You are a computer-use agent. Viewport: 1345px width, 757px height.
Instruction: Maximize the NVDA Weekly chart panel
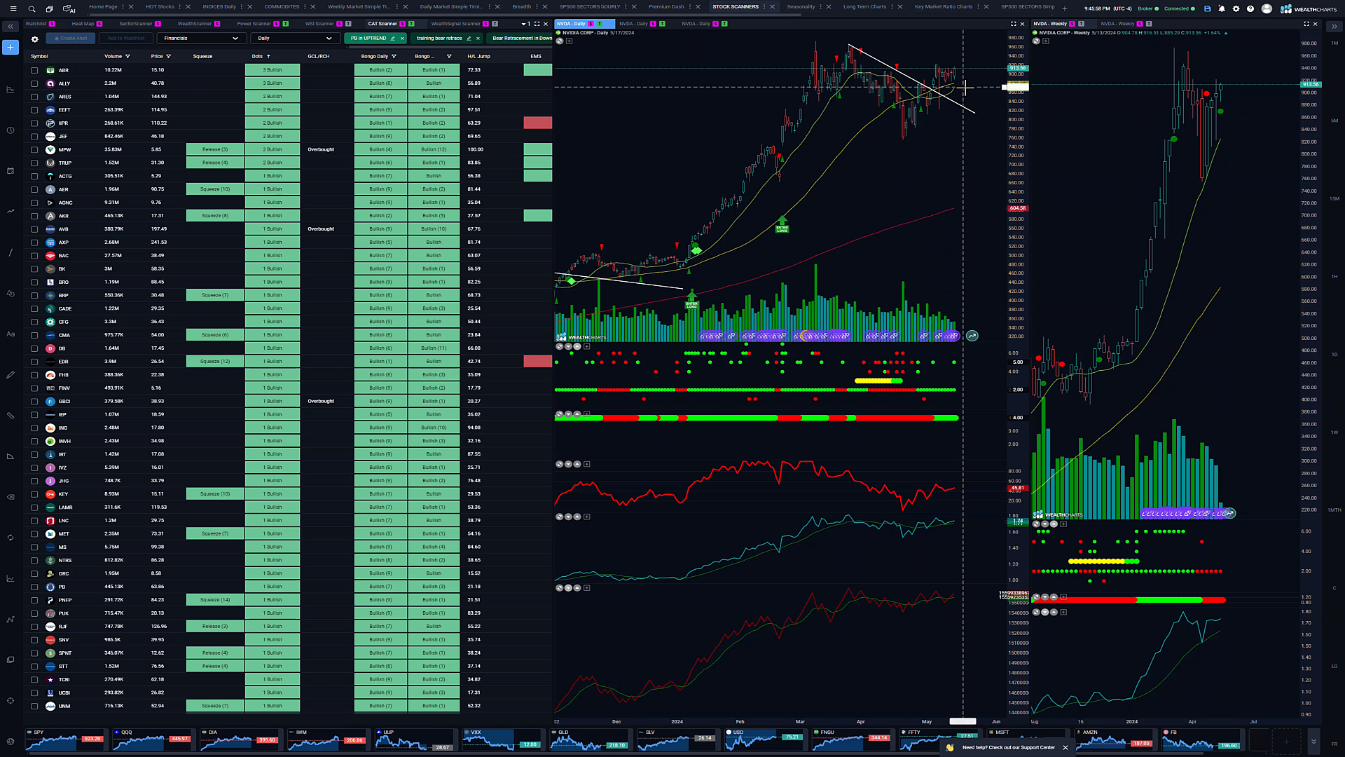click(1306, 24)
